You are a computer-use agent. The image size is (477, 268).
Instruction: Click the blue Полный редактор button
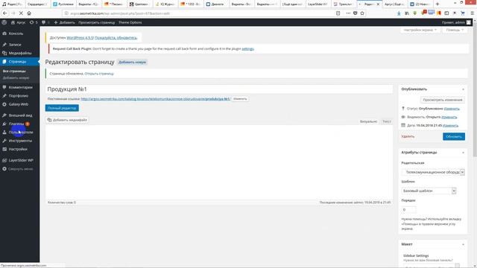pos(62,108)
